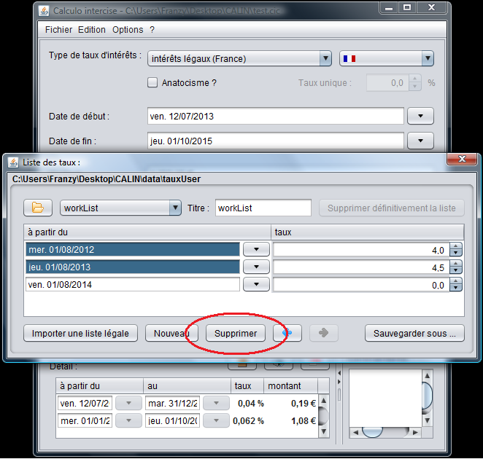483x459 pixels.
Task: Click the Date de début field
Action: 275,116
